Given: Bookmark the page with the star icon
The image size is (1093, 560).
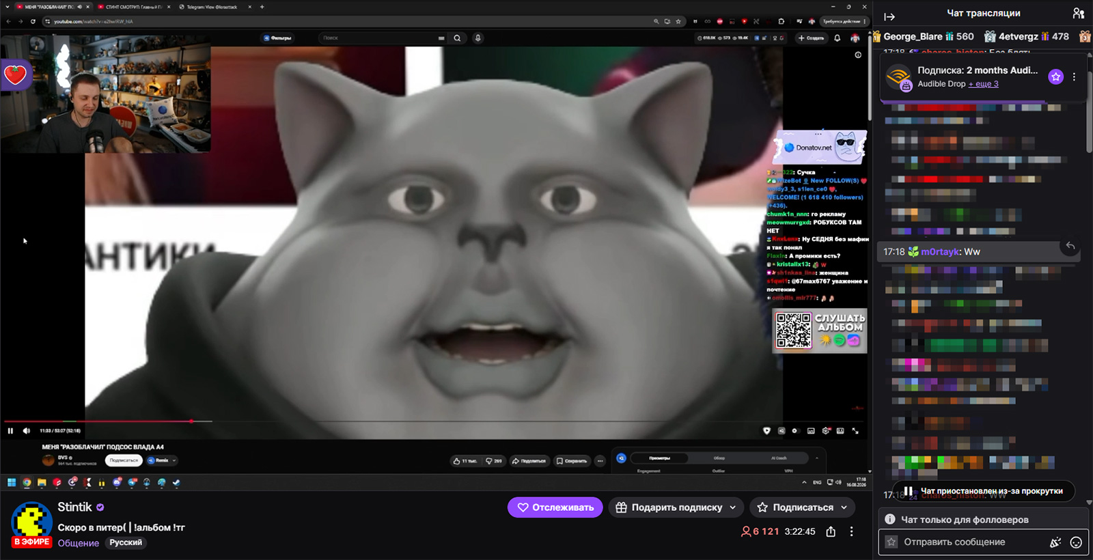Looking at the screenshot, I should click(x=678, y=21).
